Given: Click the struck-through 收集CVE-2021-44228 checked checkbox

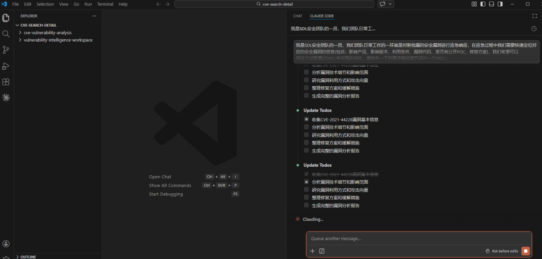Looking at the screenshot, I should click(306, 174).
